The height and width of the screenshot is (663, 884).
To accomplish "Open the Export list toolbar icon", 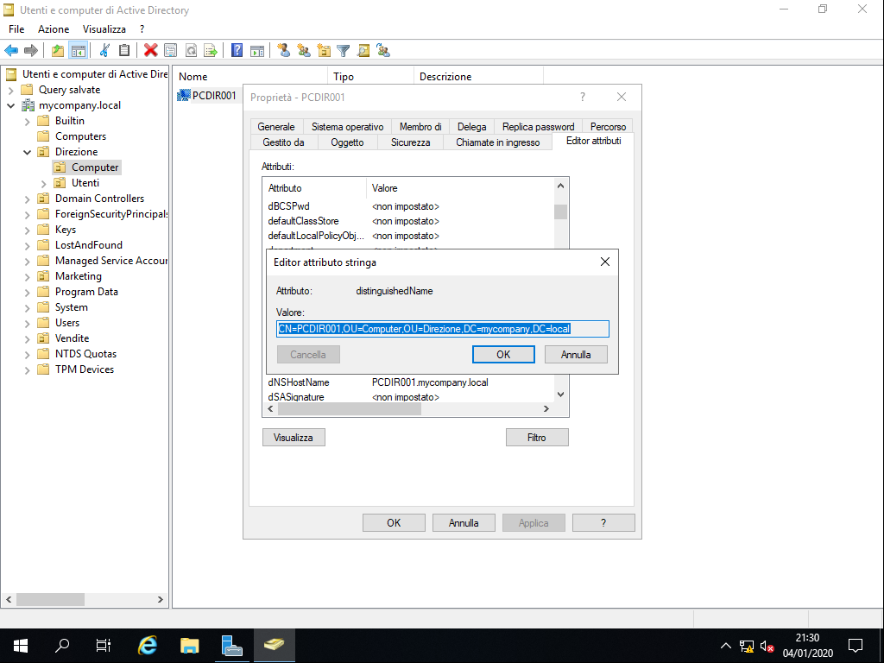I will (x=210, y=49).
